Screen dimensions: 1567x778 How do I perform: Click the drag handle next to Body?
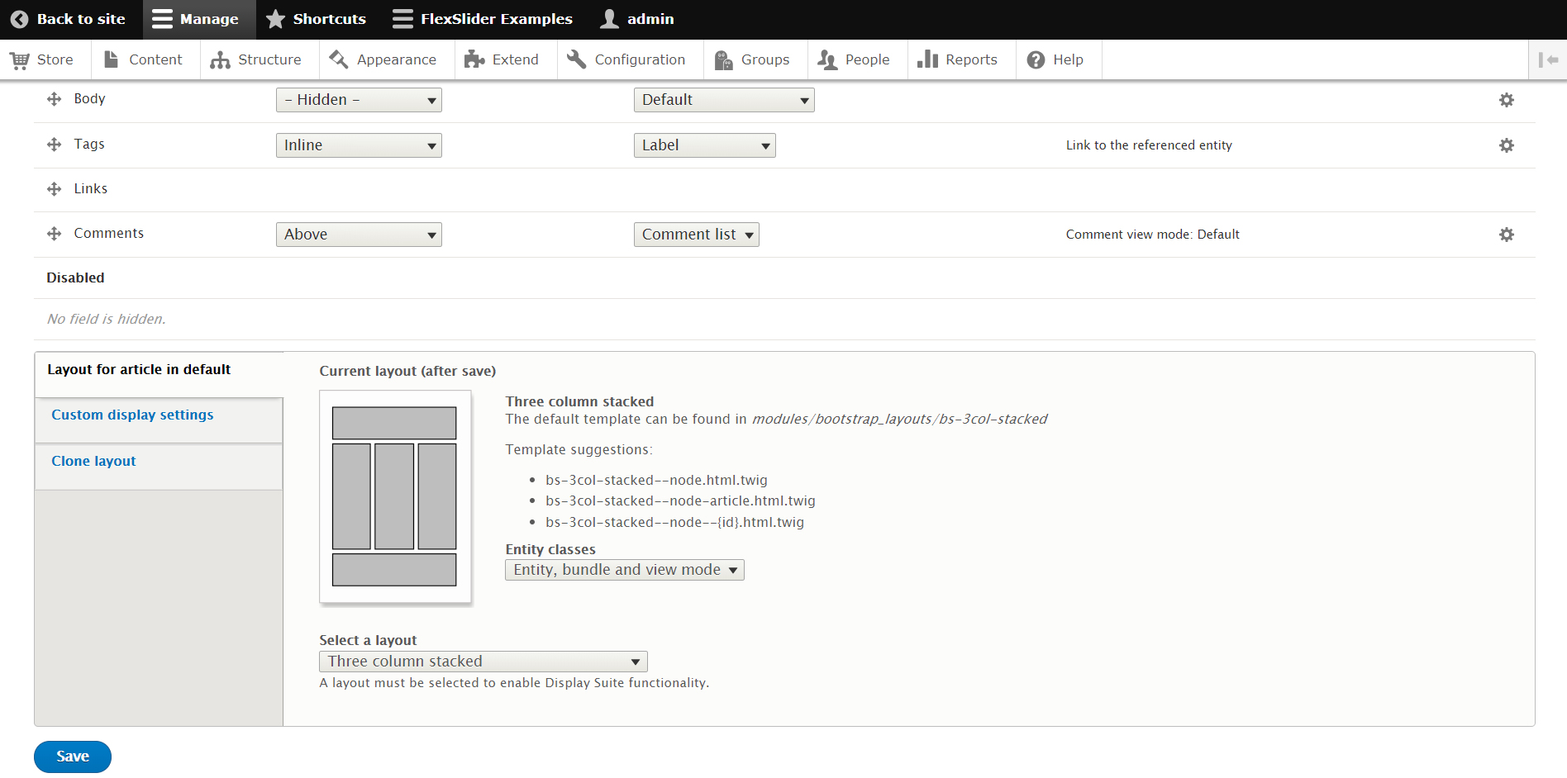[x=55, y=99]
